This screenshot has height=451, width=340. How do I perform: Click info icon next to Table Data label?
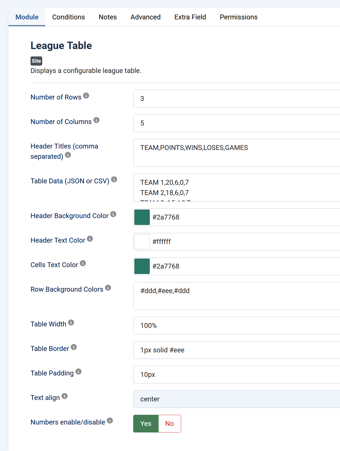click(x=114, y=179)
